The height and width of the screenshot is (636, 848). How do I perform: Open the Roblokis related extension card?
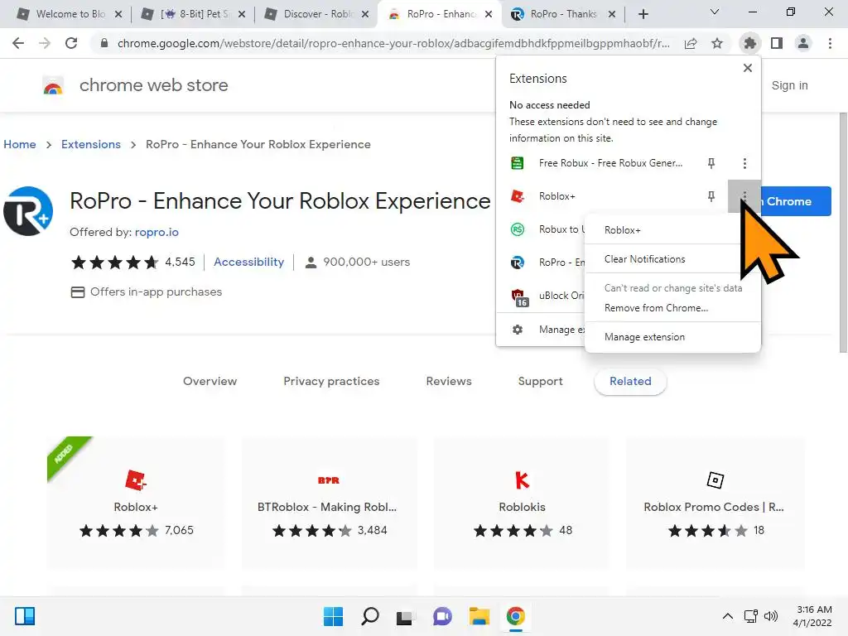[522, 503]
